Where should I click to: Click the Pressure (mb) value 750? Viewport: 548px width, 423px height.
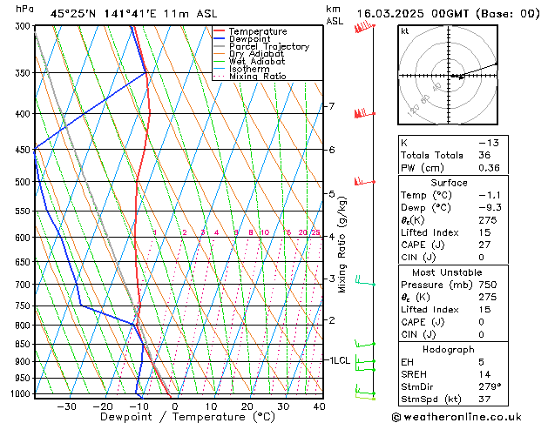click(488, 285)
